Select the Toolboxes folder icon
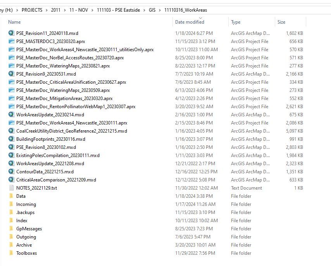 point(11,253)
